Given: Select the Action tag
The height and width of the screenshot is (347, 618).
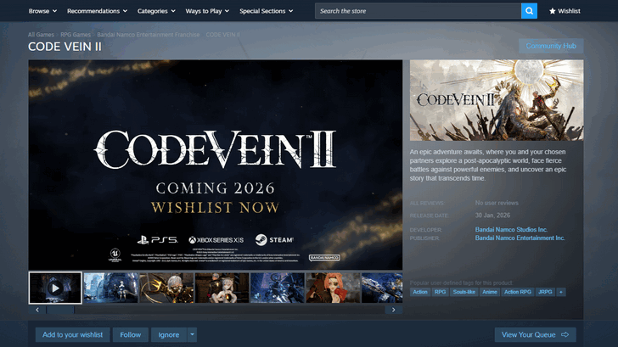Looking at the screenshot, I should [x=420, y=292].
